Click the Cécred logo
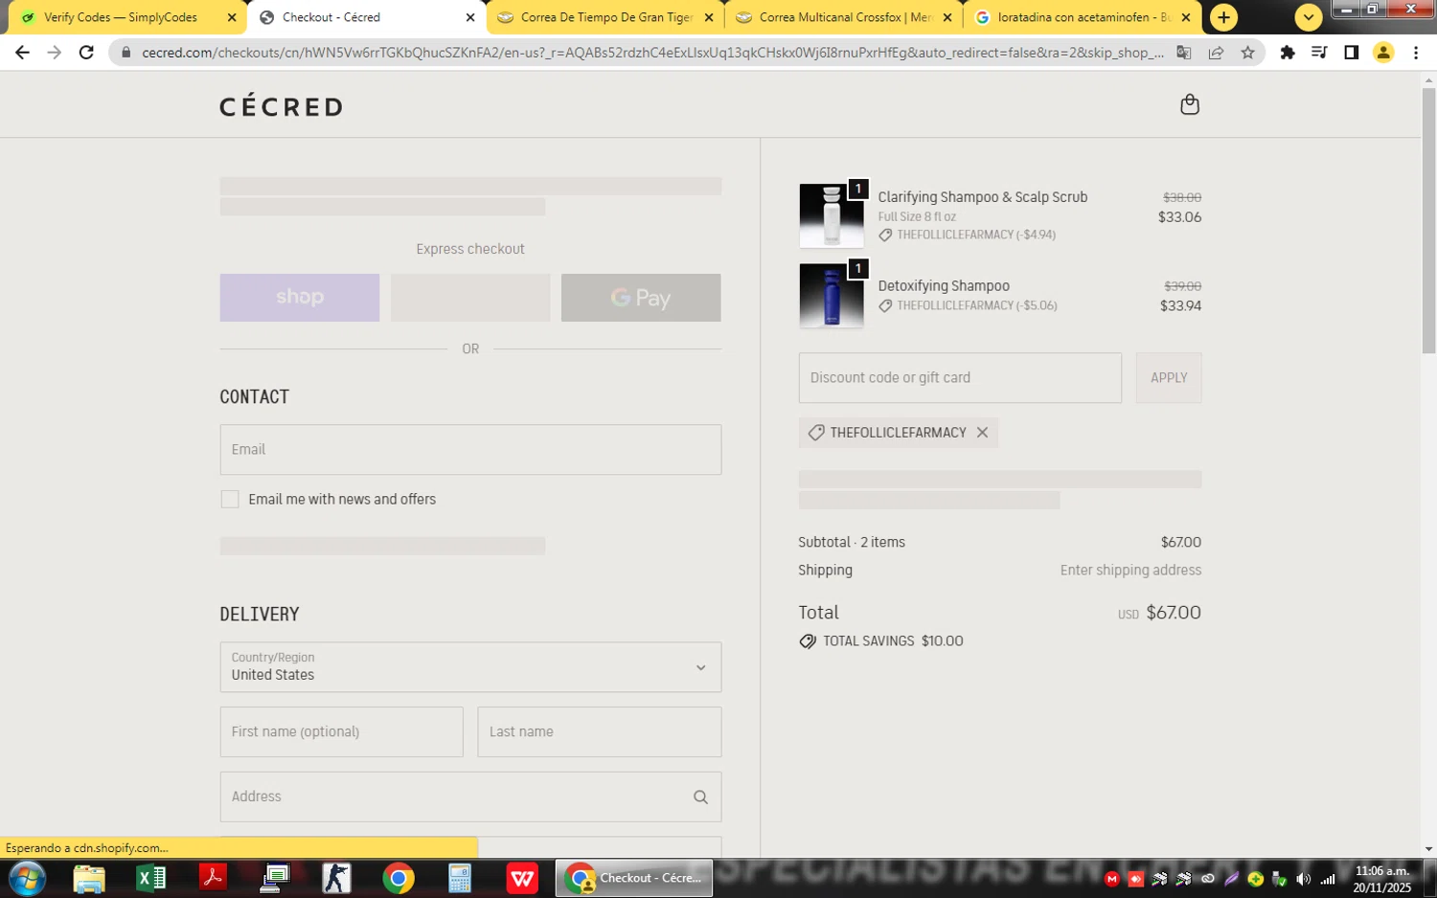Screen dimensions: 1437x898 tap(282, 106)
